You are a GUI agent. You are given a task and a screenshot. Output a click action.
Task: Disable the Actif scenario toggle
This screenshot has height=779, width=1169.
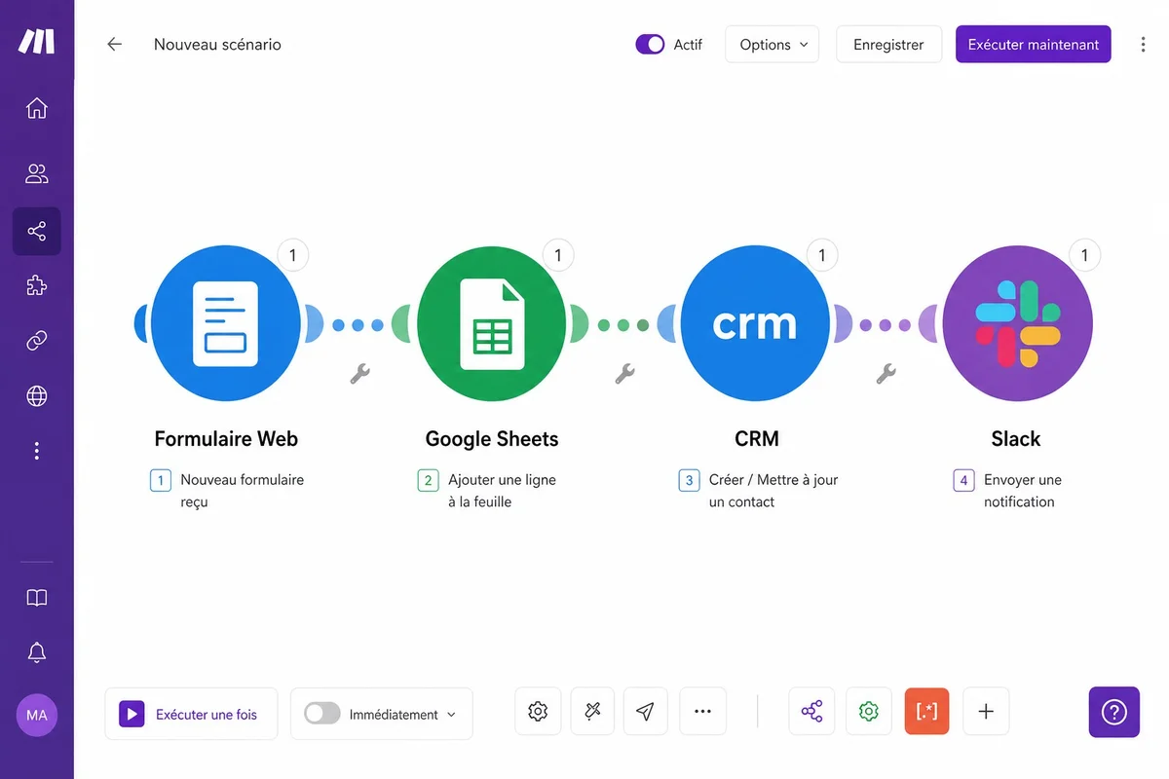coord(649,44)
